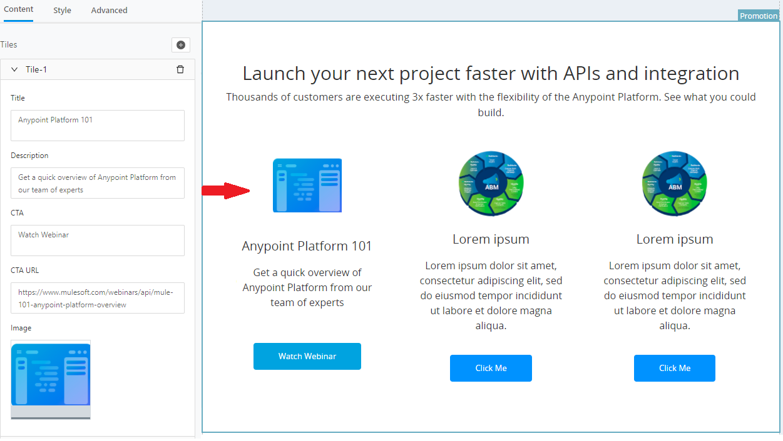The height and width of the screenshot is (441, 783).
Task: Click the middle tile's Click Me button
Action: click(x=491, y=368)
